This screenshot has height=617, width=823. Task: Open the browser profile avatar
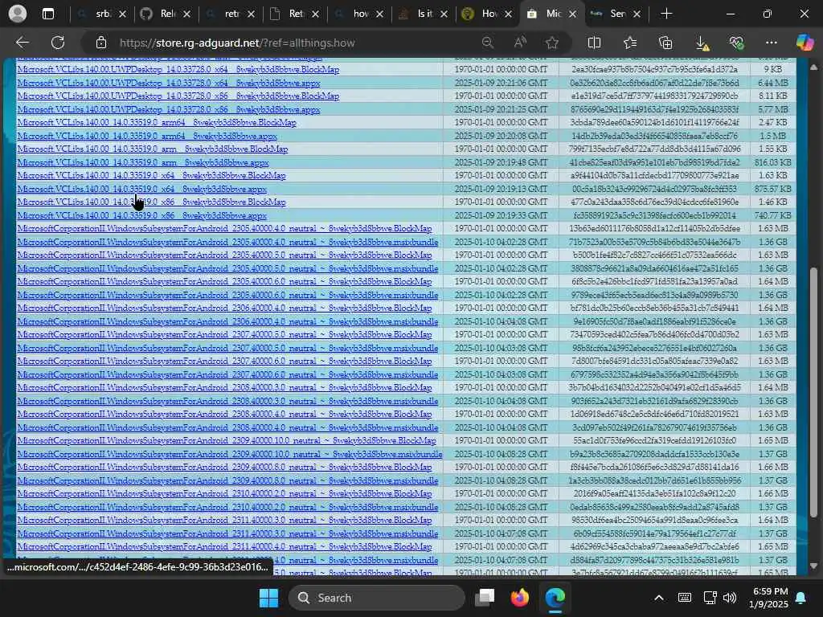[x=18, y=14]
